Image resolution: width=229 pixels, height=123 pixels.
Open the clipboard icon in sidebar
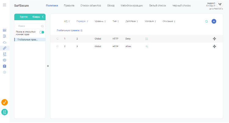pos(5,66)
